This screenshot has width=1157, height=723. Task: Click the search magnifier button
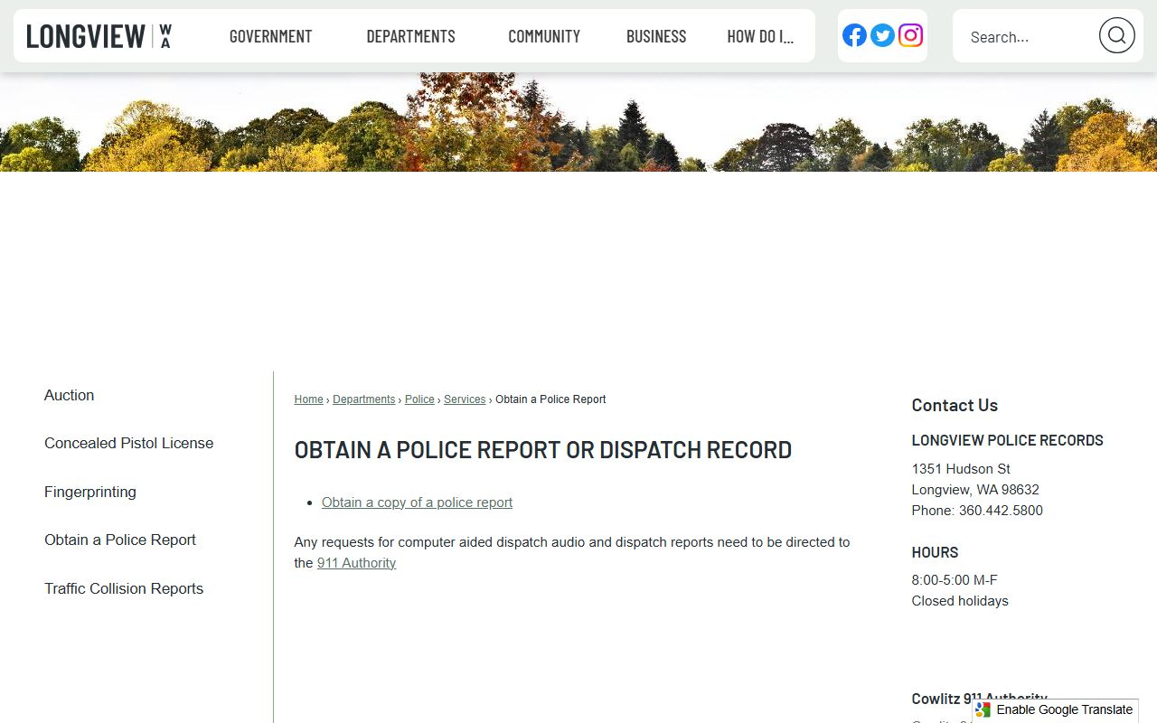click(x=1116, y=35)
